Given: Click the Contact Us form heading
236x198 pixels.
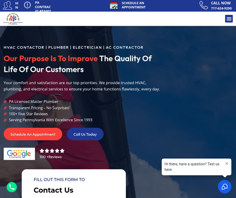Looking at the screenshot, I should point(53,190).
